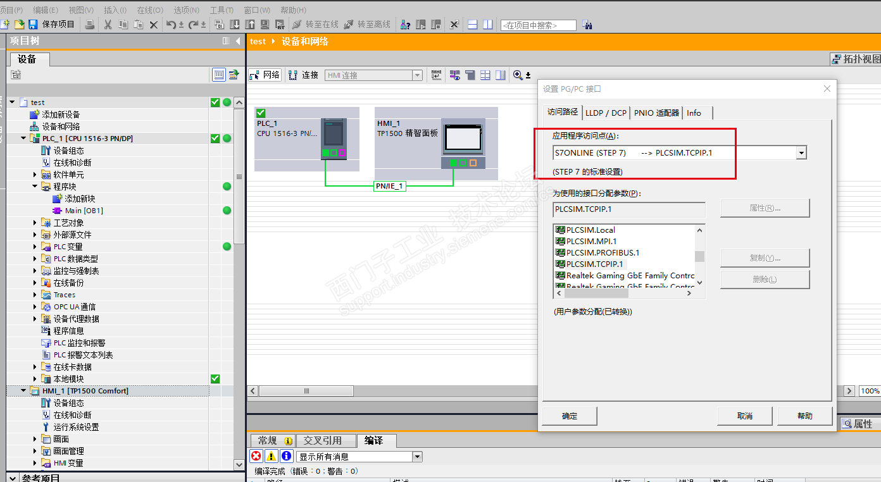Click the Go offline plug icon
Image resolution: width=881 pixels, height=482 pixels.
349,25
